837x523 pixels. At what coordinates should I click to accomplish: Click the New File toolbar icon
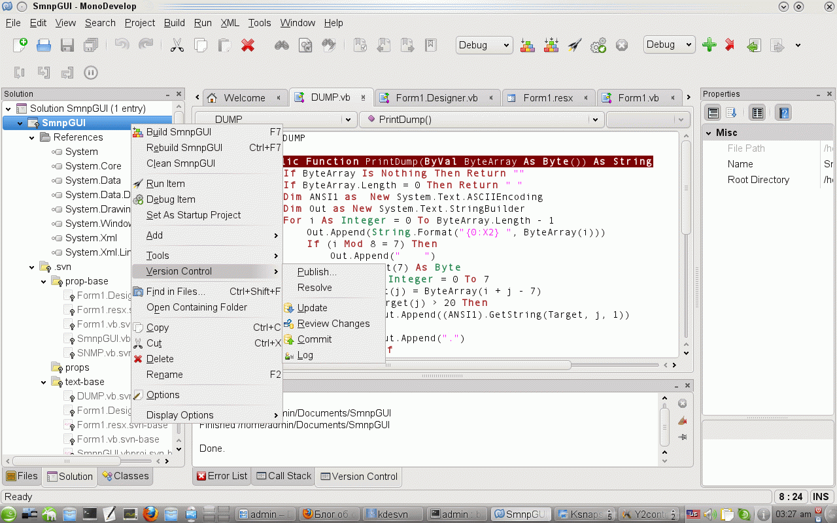click(20, 44)
